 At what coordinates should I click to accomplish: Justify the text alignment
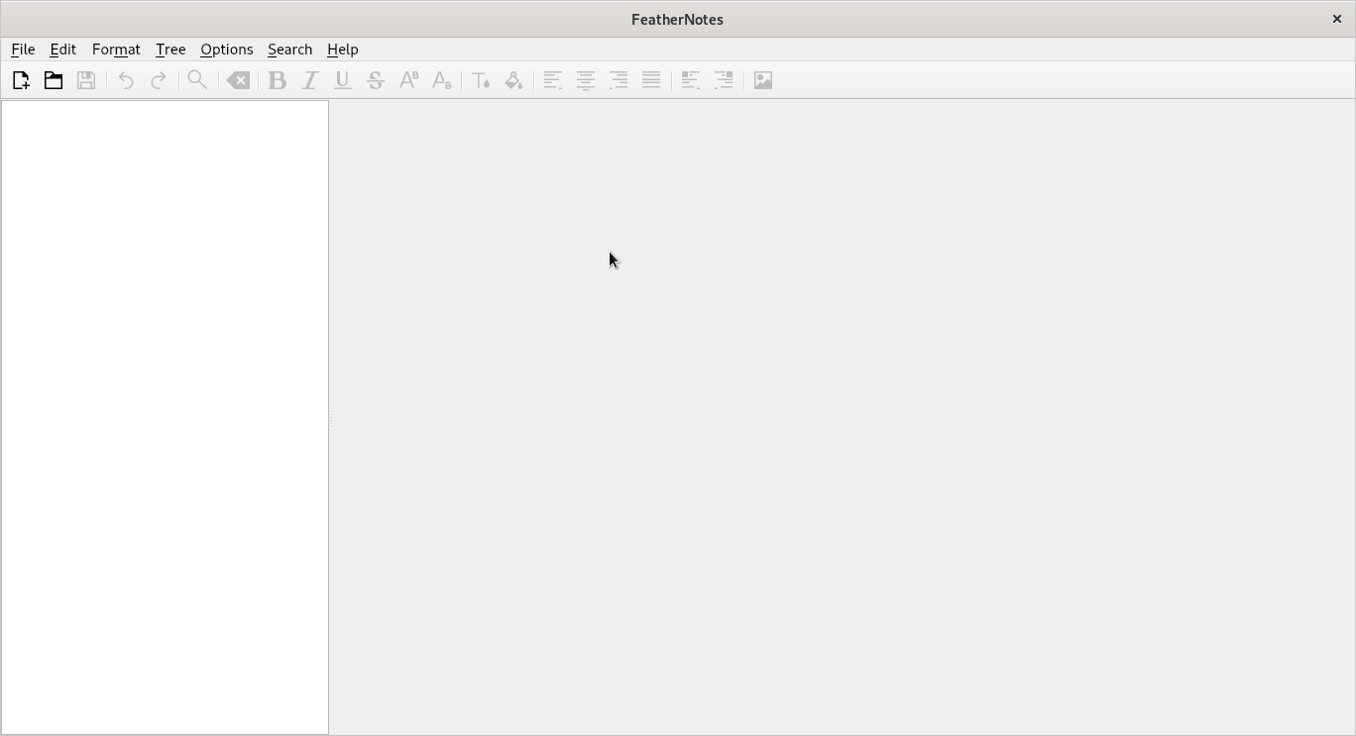(651, 80)
